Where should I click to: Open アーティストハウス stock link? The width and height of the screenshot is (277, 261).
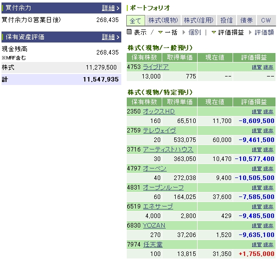click(x=168, y=149)
